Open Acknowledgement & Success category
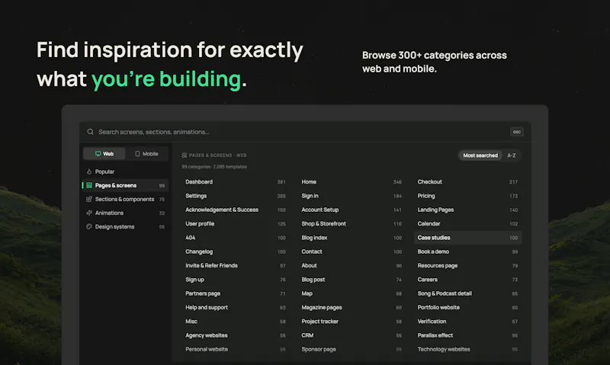This screenshot has height=365, width=610. click(x=236, y=210)
